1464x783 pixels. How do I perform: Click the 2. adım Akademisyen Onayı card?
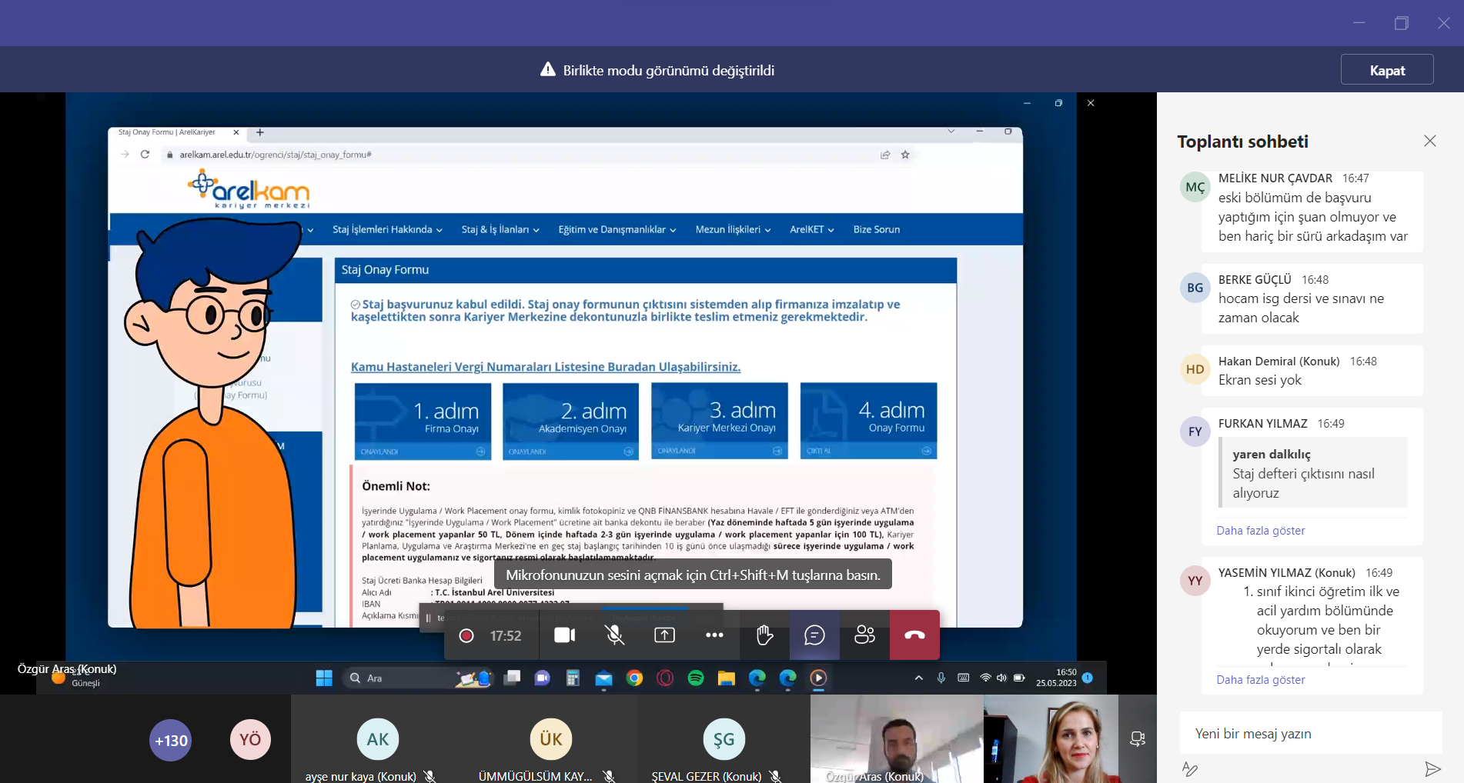570,421
